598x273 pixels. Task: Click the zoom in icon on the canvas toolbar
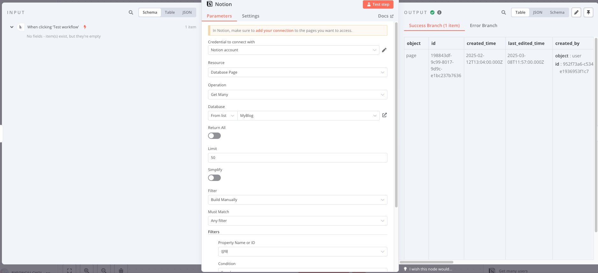click(x=87, y=270)
